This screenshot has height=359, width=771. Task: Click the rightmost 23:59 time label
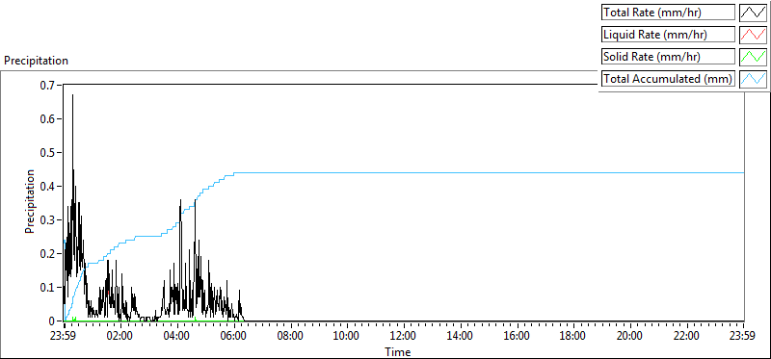[x=743, y=337]
